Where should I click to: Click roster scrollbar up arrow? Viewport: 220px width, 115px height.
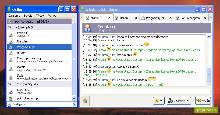pos(74,21)
